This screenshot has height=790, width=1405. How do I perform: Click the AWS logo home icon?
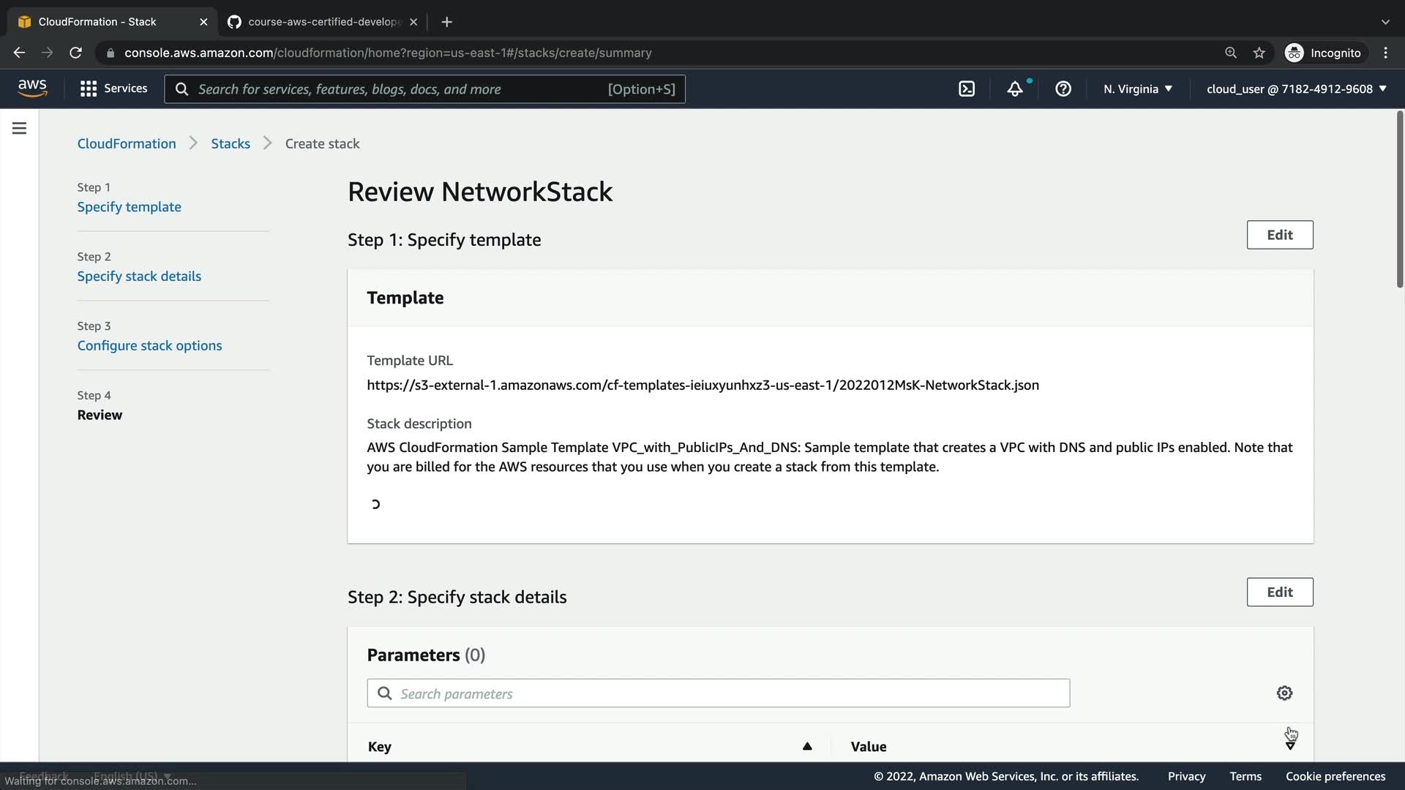click(32, 89)
